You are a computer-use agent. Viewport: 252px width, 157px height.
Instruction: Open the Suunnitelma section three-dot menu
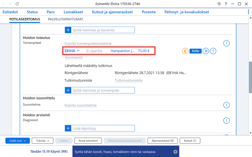[x=226, y=105]
